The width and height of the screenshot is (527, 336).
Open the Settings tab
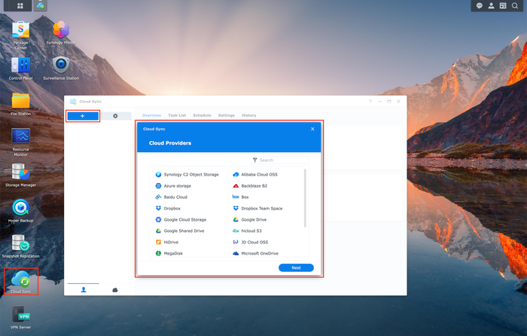(x=226, y=115)
